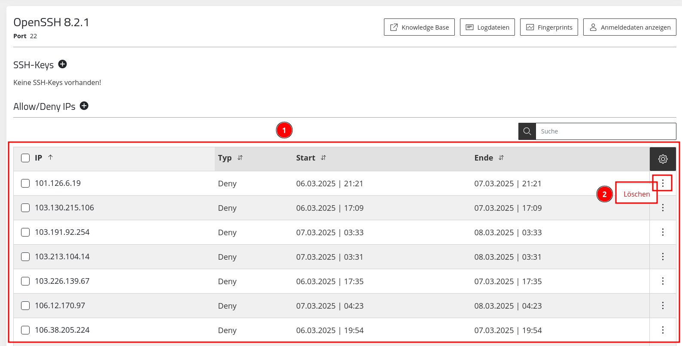The height and width of the screenshot is (346, 682).
Task: Click end time 08.03.2025 | 04:23
Action: click(508, 306)
